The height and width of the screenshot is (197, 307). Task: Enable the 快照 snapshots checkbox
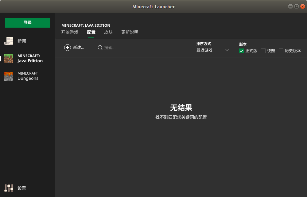coord(263,51)
